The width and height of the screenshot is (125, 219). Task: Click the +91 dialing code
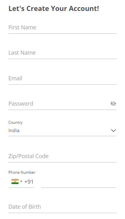29,182
